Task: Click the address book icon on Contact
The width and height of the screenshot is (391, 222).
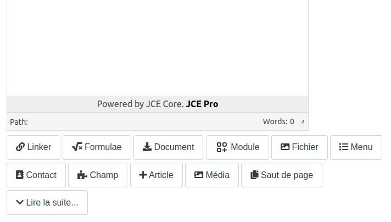Action: [x=20, y=175]
